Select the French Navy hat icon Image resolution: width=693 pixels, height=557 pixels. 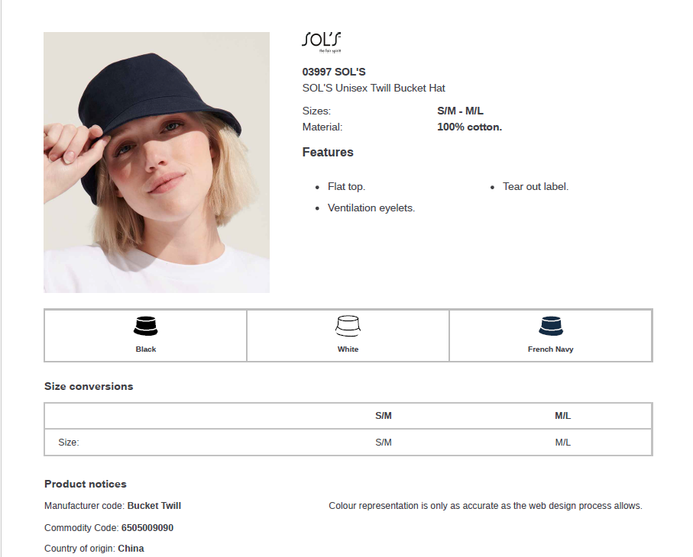[550, 326]
